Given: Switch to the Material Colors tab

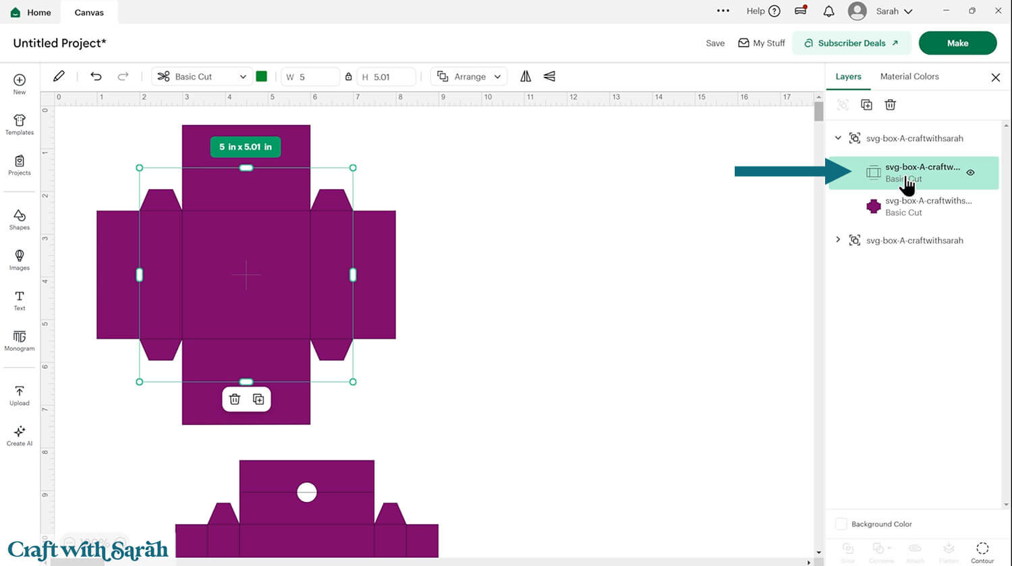Looking at the screenshot, I should coord(909,76).
